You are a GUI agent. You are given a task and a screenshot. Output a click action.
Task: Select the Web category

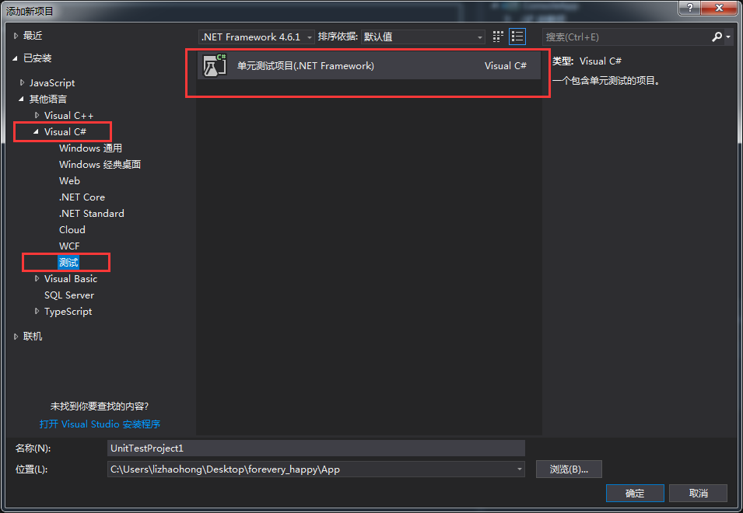click(x=70, y=181)
